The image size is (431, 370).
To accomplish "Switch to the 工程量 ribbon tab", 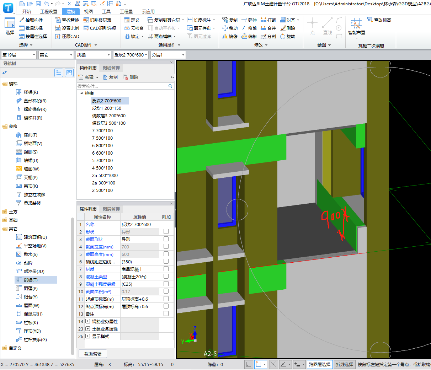I will click(126, 12).
